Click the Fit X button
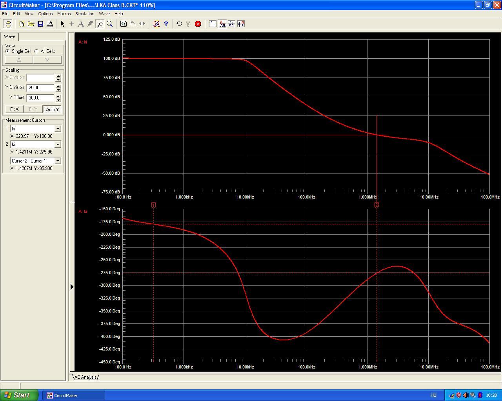Image resolution: width=502 pixels, height=401 pixels. click(14, 109)
